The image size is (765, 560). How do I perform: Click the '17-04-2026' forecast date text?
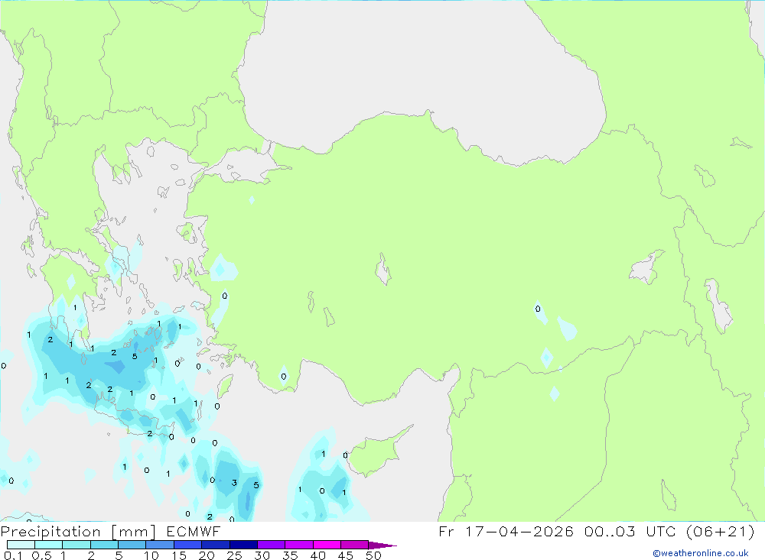pos(519,531)
